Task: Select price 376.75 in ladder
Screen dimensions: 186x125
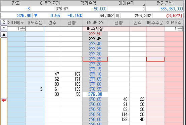Action: [x=95, y=110]
